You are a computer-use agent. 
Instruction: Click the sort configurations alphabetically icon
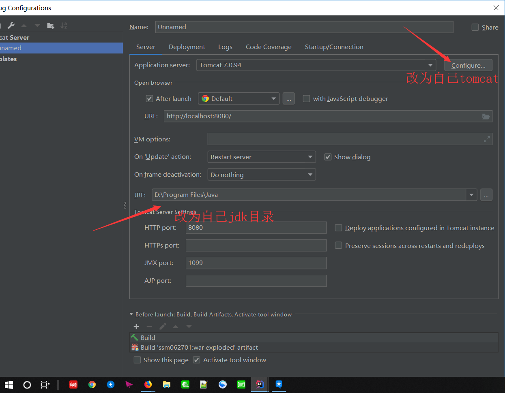tap(64, 26)
